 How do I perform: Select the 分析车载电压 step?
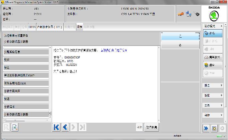tap(26, 91)
